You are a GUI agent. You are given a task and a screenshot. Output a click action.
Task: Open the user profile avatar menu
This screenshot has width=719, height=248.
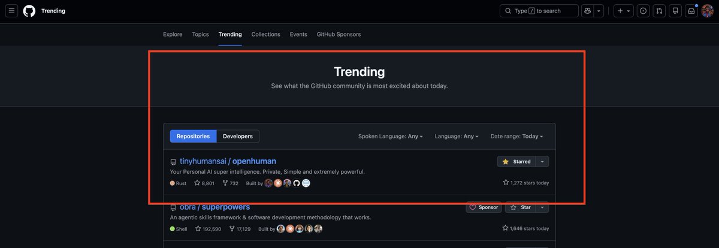(708, 11)
